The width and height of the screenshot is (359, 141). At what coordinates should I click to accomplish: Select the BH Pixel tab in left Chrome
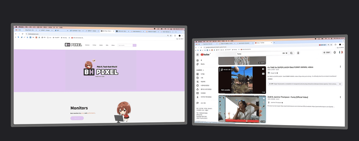coord(107,31)
